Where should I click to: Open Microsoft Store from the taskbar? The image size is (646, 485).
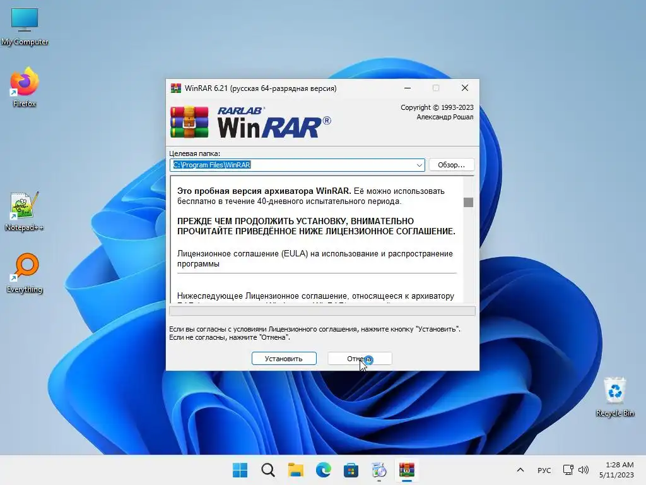point(351,470)
